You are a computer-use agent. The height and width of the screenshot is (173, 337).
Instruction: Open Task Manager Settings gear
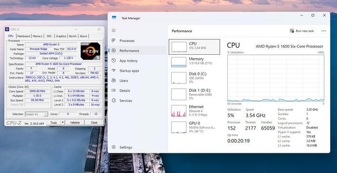(114, 147)
